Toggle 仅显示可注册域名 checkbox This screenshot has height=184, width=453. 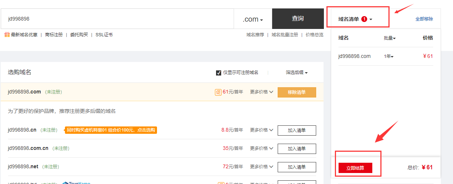pos(219,73)
